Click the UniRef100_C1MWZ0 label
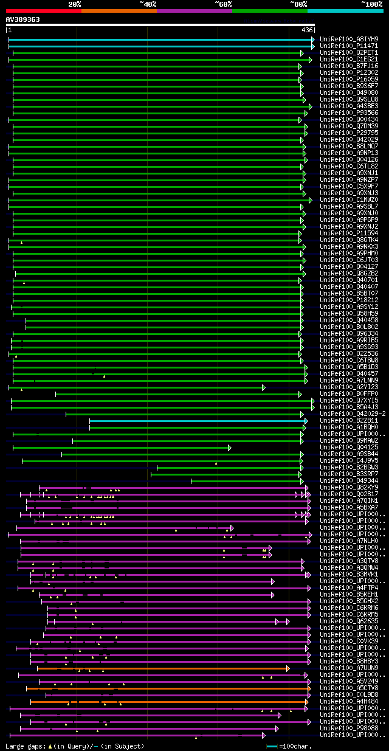The height and width of the screenshot is (751, 389). pyautogui.click(x=350, y=199)
